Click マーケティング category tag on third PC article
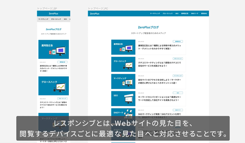This screenshot has height=143, width=245. pyautogui.click(x=178, y=76)
